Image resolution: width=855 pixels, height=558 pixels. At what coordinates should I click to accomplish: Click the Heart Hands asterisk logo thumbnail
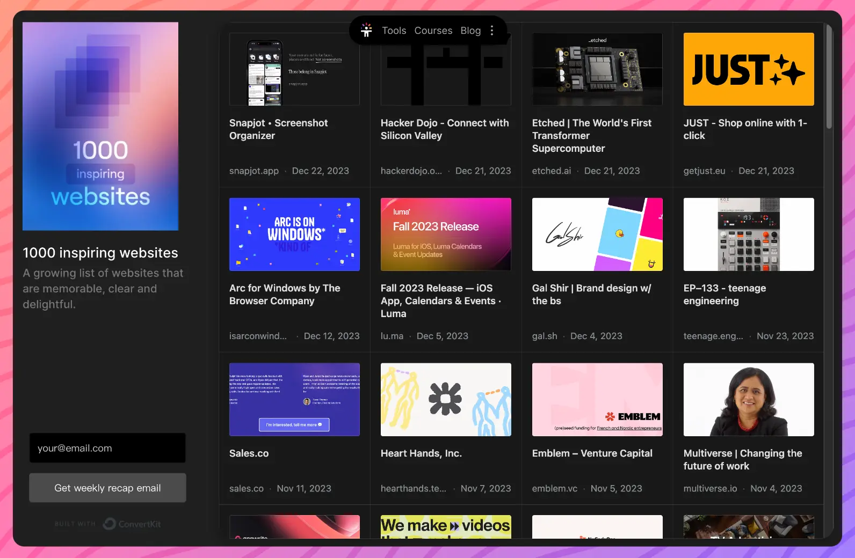[x=446, y=400]
